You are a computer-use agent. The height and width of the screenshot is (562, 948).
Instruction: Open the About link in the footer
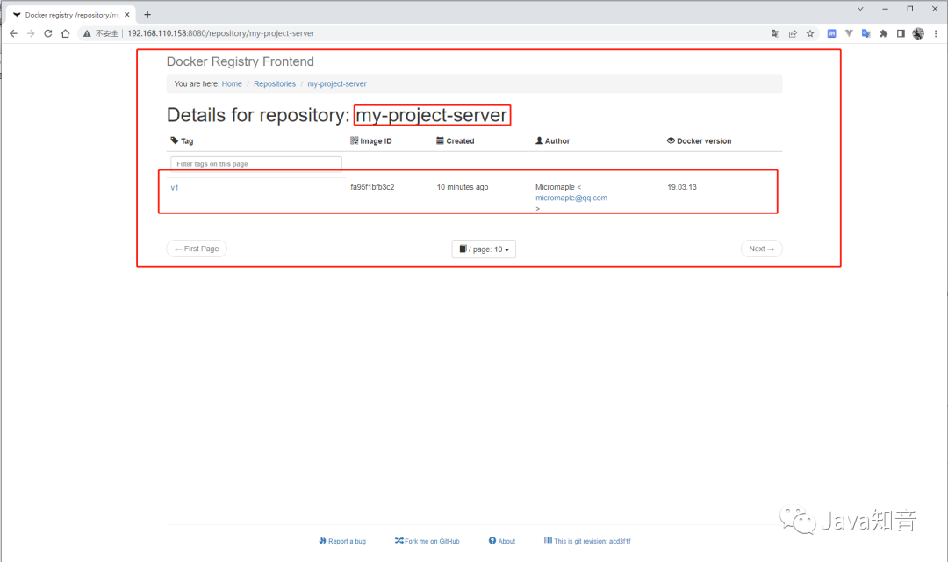tap(501, 541)
